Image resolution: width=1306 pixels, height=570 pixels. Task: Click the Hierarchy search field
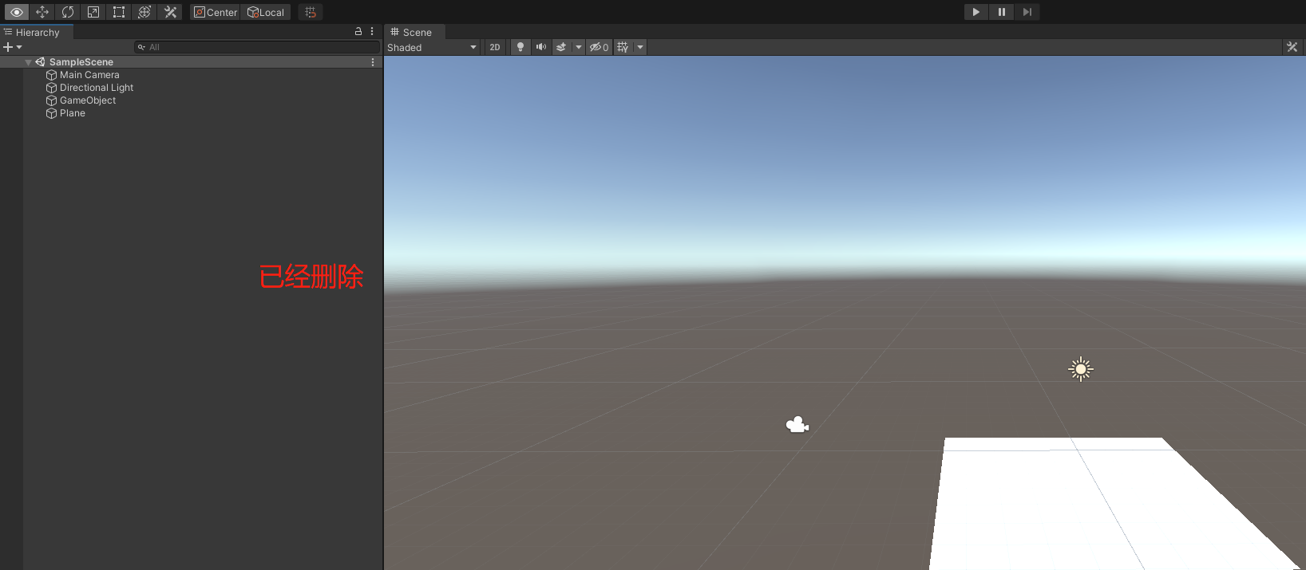[x=256, y=47]
